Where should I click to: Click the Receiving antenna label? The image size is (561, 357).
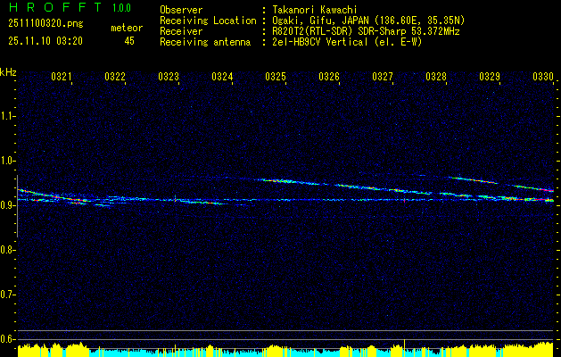click(x=205, y=42)
